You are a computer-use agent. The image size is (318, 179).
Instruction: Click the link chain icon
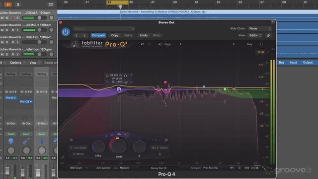[268, 35]
